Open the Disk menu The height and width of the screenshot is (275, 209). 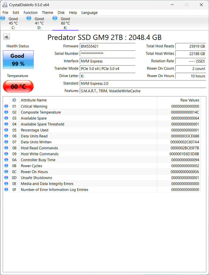coord(61,13)
